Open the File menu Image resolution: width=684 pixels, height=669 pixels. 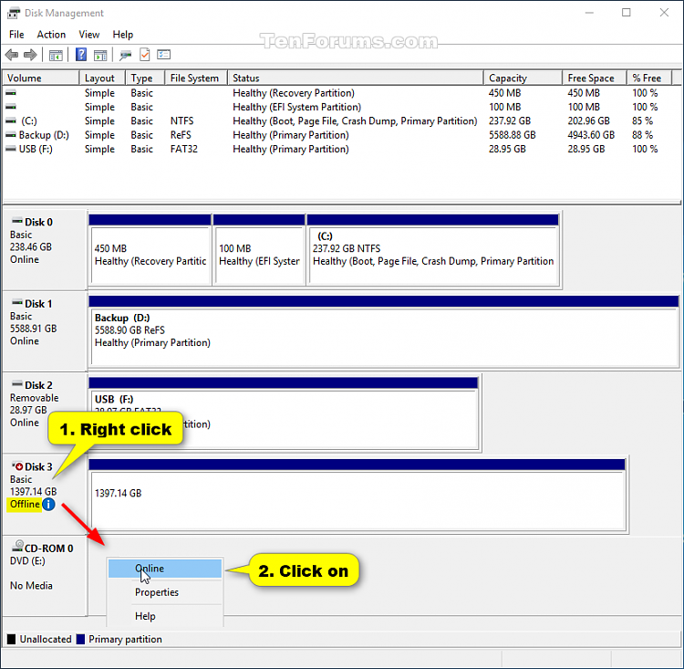coord(16,35)
